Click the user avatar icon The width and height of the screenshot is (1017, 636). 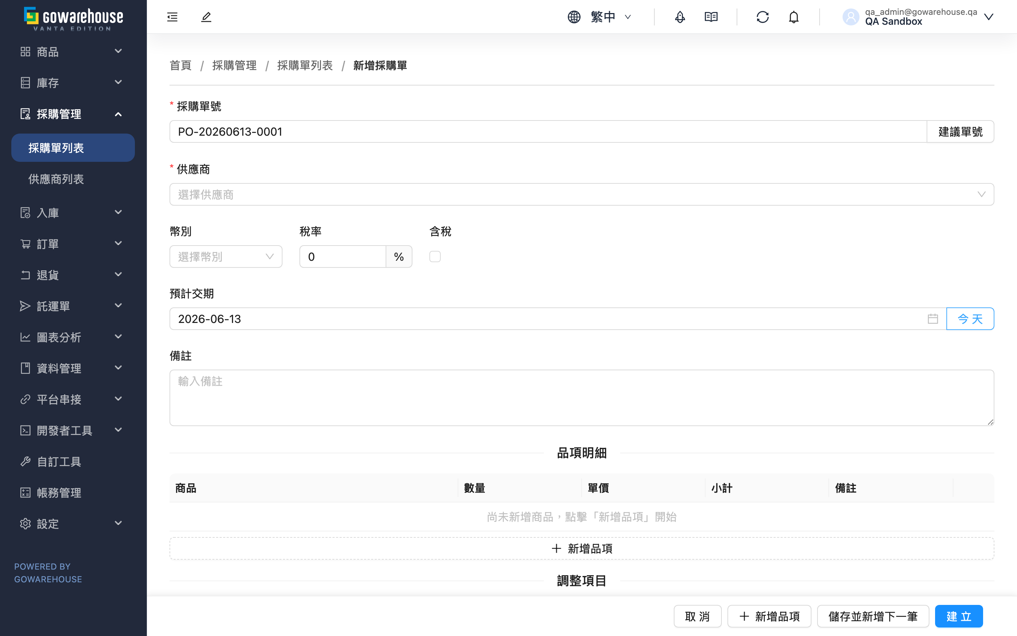851,17
